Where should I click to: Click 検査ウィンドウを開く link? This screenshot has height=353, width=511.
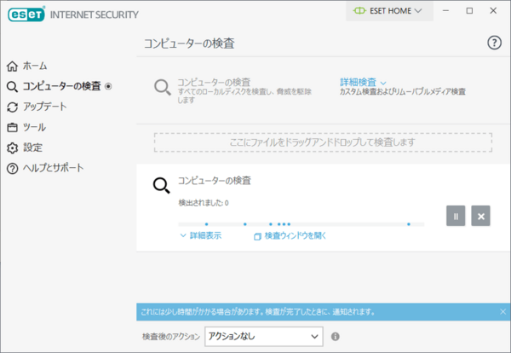[x=296, y=235]
